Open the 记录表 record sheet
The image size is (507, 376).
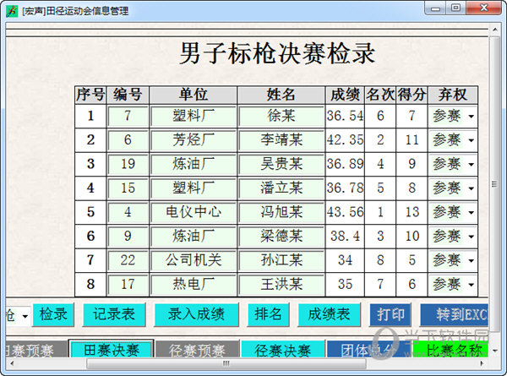pos(114,314)
